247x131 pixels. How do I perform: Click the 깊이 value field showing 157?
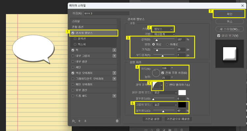(181, 39)
